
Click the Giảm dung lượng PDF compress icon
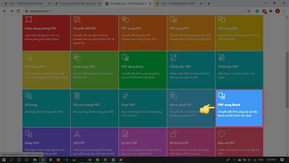point(29,19)
